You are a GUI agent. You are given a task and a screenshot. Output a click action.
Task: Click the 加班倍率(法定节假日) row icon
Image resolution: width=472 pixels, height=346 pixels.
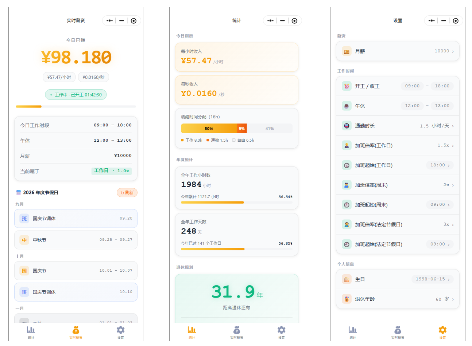347,224
